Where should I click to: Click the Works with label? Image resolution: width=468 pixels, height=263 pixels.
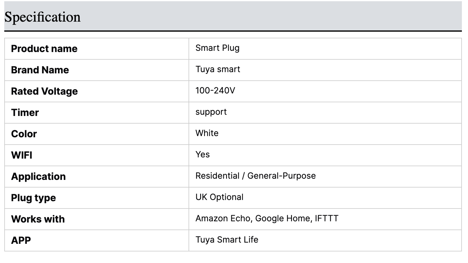point(38,219)
